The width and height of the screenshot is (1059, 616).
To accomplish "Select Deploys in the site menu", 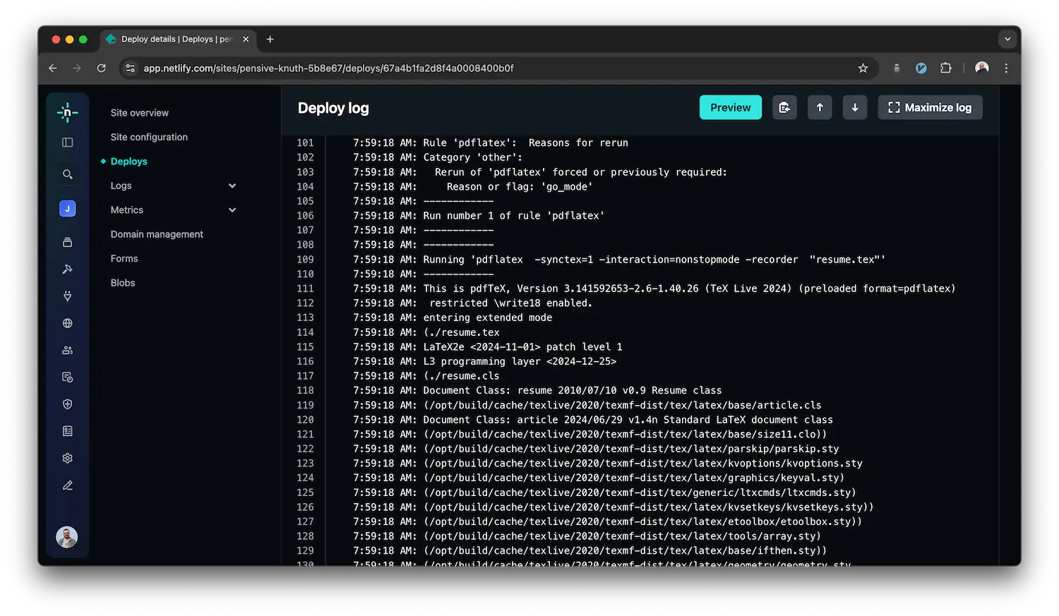I will pos(129,162).
